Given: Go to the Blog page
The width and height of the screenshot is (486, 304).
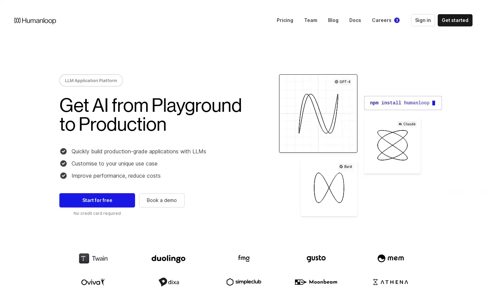Looking at the screenshot, I should point(333,20).
